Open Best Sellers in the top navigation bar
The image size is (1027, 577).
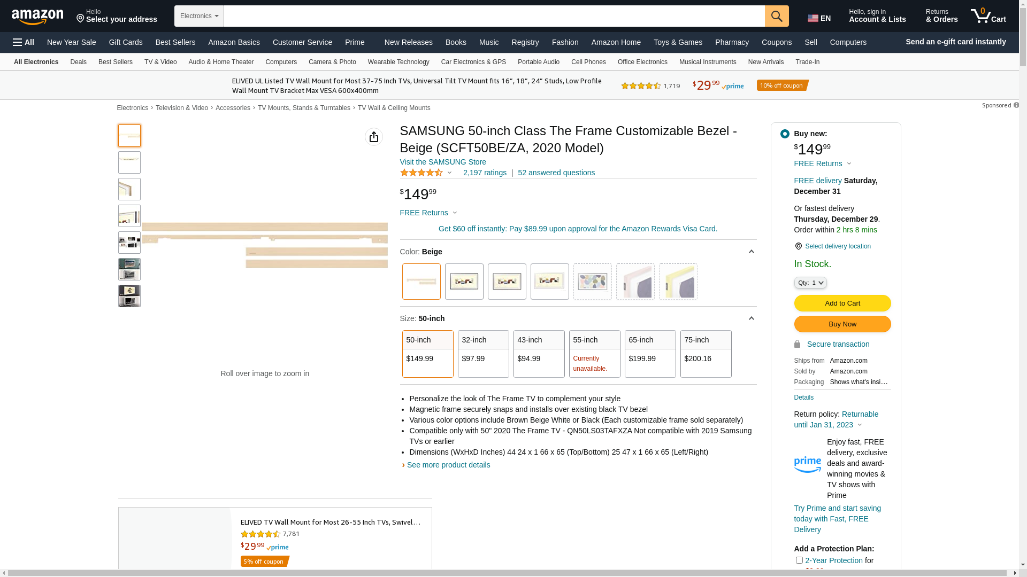pos(175,42)
